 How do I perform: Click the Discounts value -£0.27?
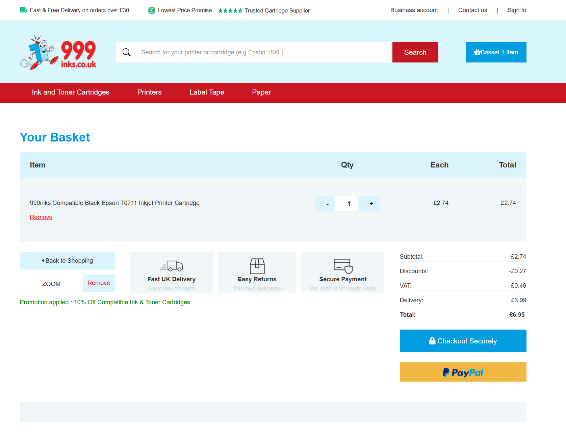point(518,271)
